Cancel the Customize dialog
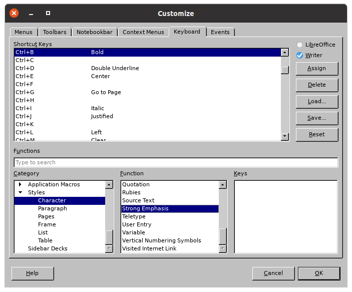 (273, 273)
